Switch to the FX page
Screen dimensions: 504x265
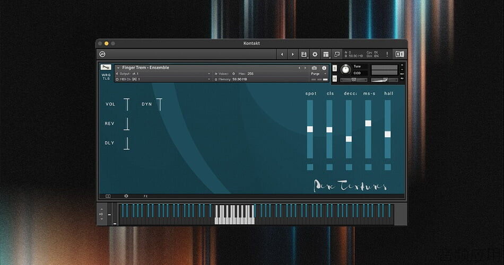[x=145, y=196]
